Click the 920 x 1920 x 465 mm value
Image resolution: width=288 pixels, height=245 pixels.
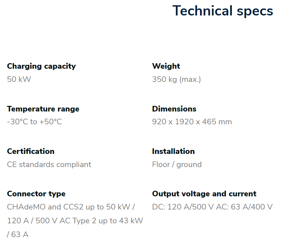[x=192, y=122]
